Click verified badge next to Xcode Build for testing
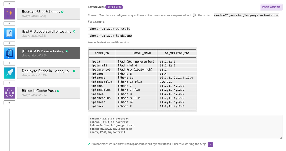The image size is (286, 151). click(x=74, y=31)
